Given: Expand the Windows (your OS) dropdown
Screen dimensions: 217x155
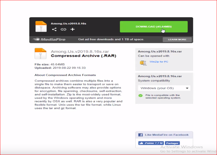Looking at the screenshot, I should click(x=164, y=88).
